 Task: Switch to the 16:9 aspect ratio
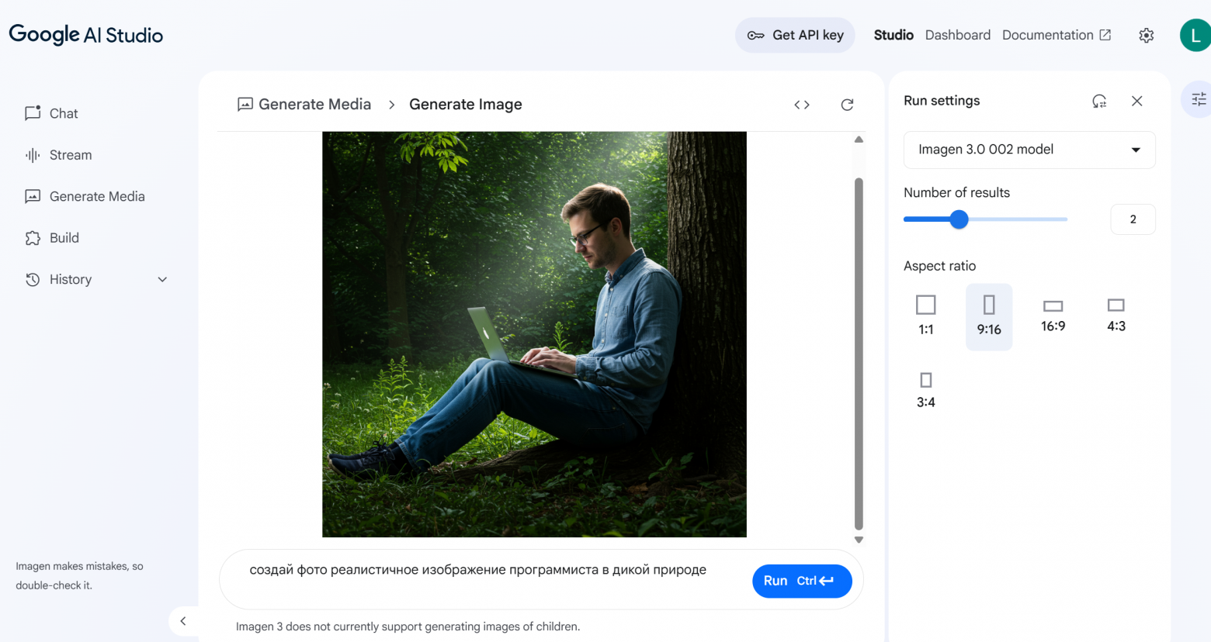pyautogui.click(x=1052, y=312)
